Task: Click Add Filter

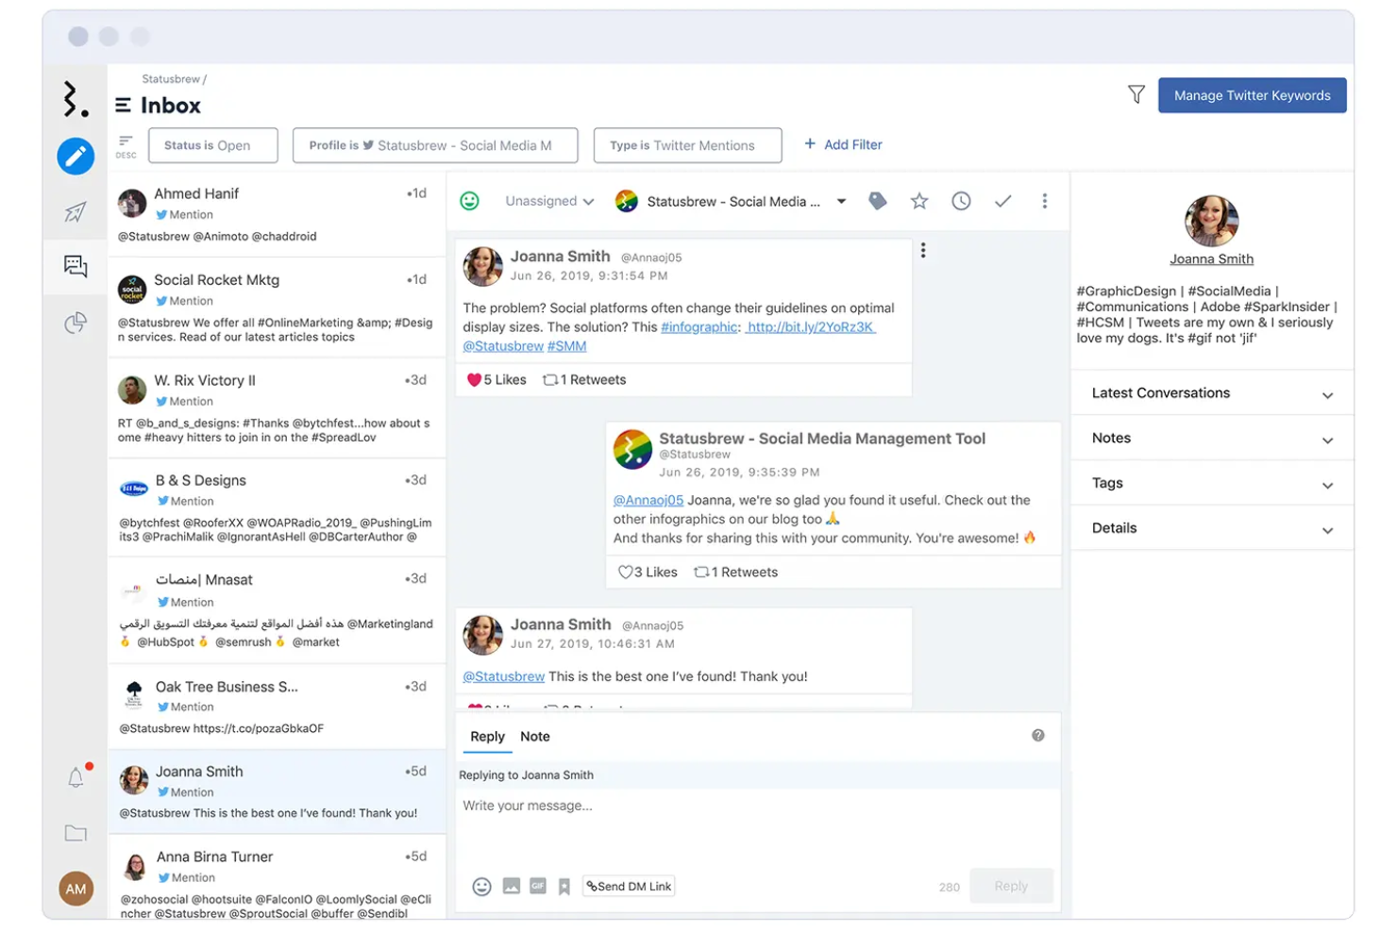Action: coord(843,144)
